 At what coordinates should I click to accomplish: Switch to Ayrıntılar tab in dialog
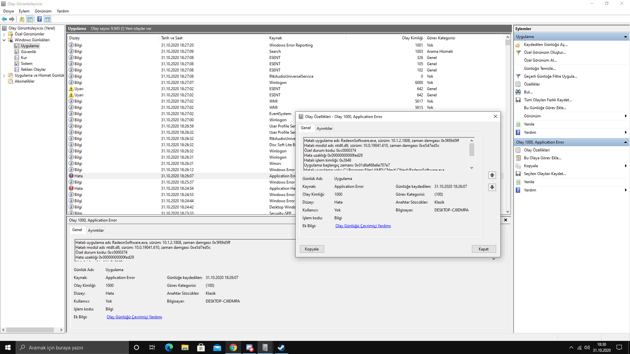324,128
